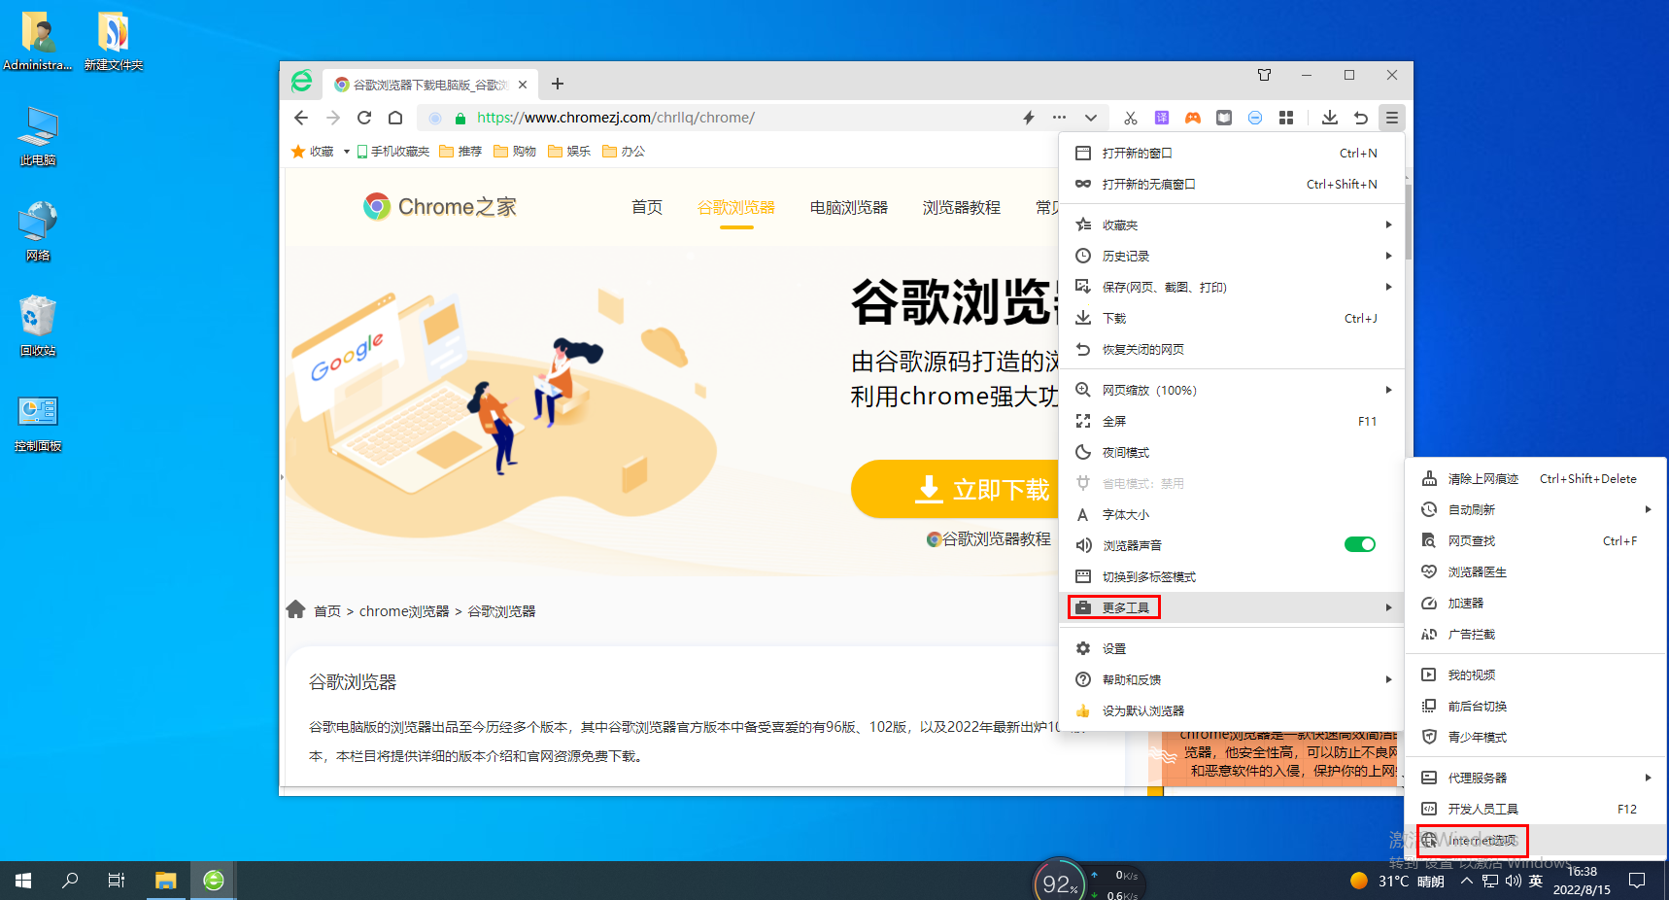1669x900 pixels.
Task: Open the apps grid extension icon
Action: tap(1286, 118)
